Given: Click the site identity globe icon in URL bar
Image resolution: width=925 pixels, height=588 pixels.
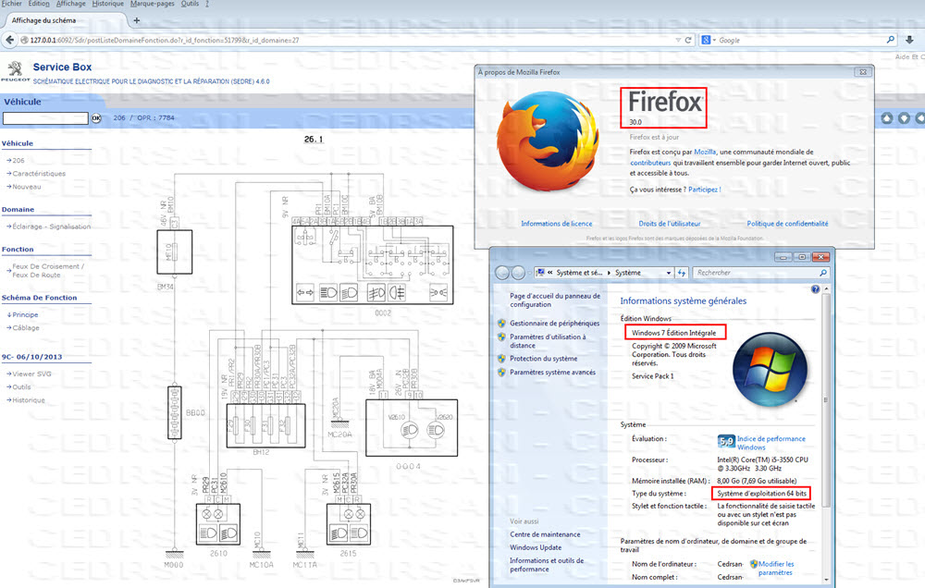Looking at the screenshot, I should pyautogui.click(x=24, y=40).
